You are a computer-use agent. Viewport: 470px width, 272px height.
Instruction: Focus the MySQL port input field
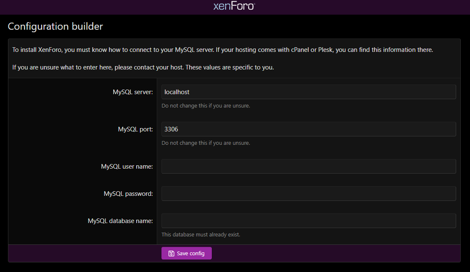point(309,129)
